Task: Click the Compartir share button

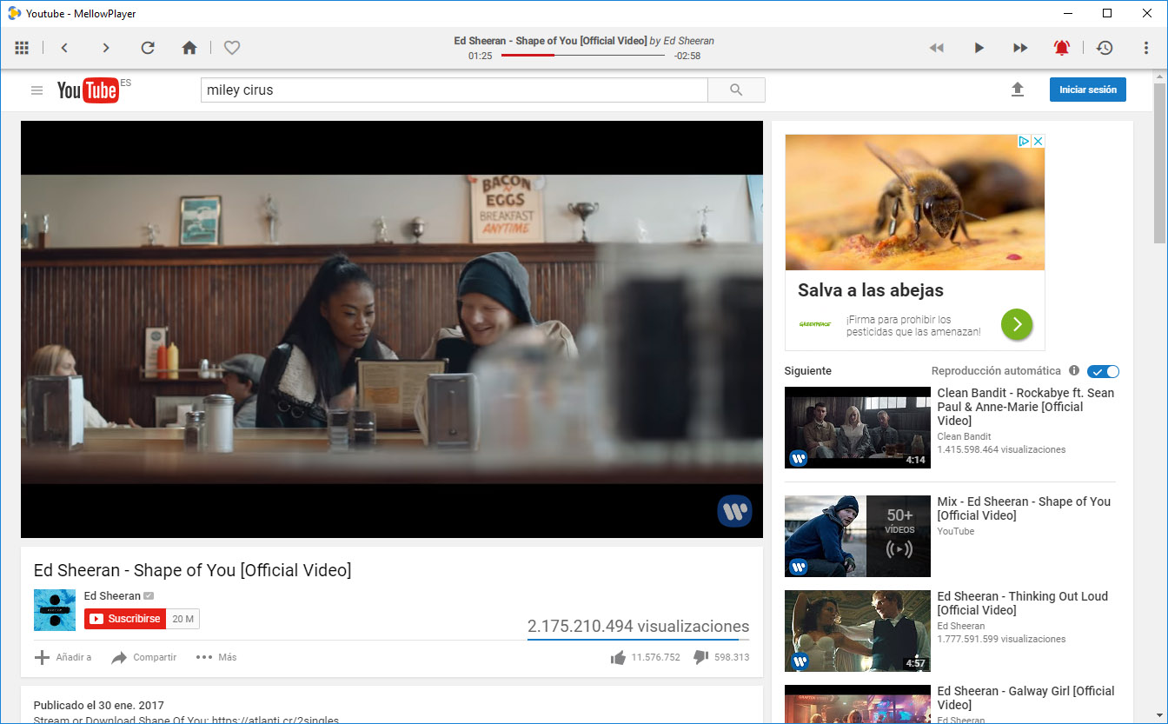Action: tap(144, 657)
